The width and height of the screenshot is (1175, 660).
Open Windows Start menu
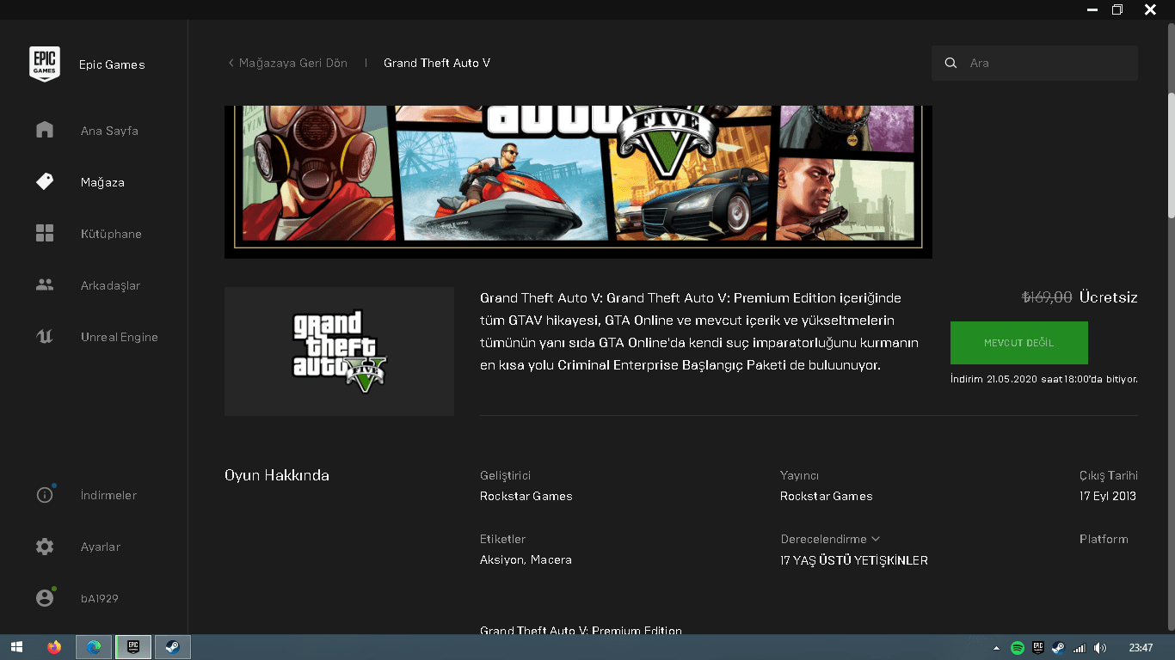16,647
